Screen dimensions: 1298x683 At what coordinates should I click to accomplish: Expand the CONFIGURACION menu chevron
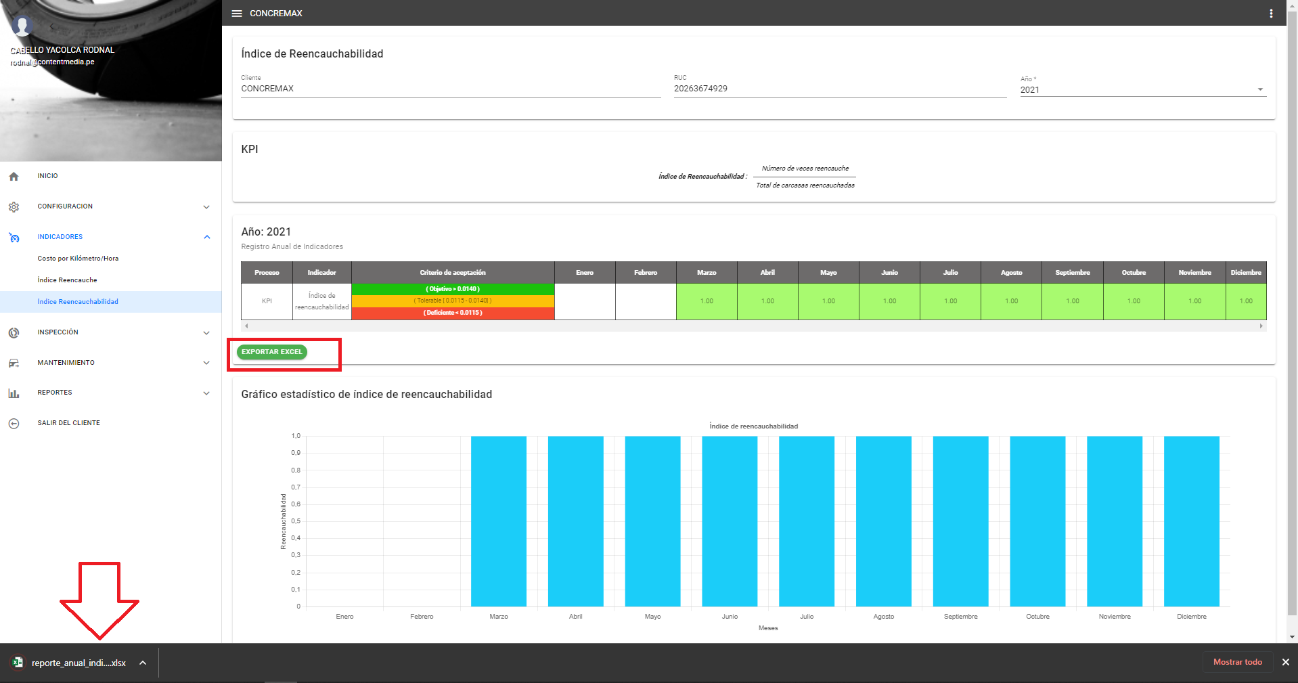pyautogui.click(x=206, y=207)
